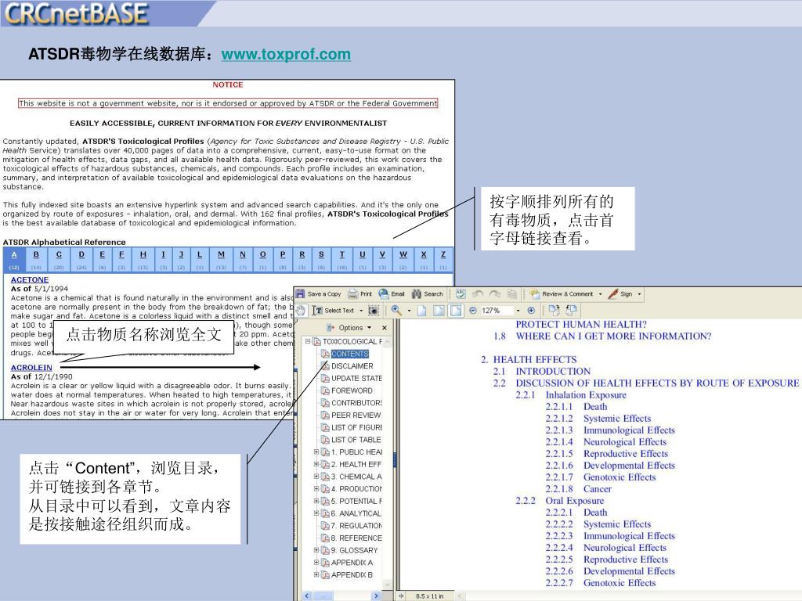Click bookmarks panel scroll left arrow
802x601 pixels.
coord(307,596)
